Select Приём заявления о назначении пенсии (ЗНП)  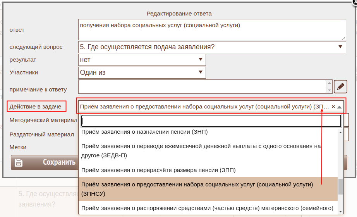pyautogui.click(x=144, y=132)
